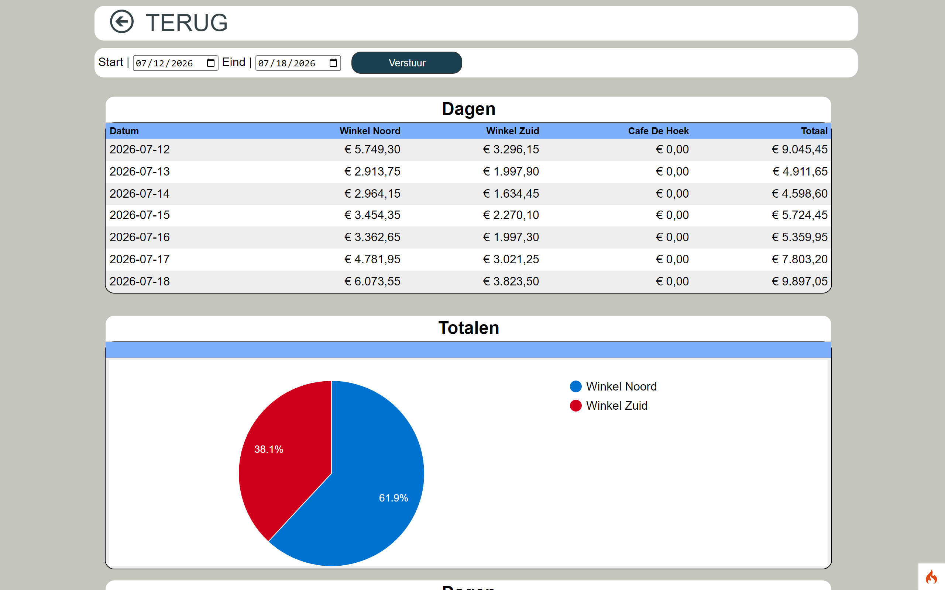
Task: Click the Cafe De Hoek column header
Action: pos(658,131)
